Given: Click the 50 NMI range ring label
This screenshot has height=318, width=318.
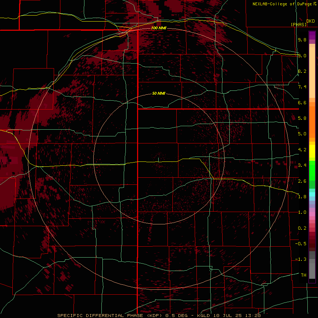Looking at the screenshot, I should [159, 94].
